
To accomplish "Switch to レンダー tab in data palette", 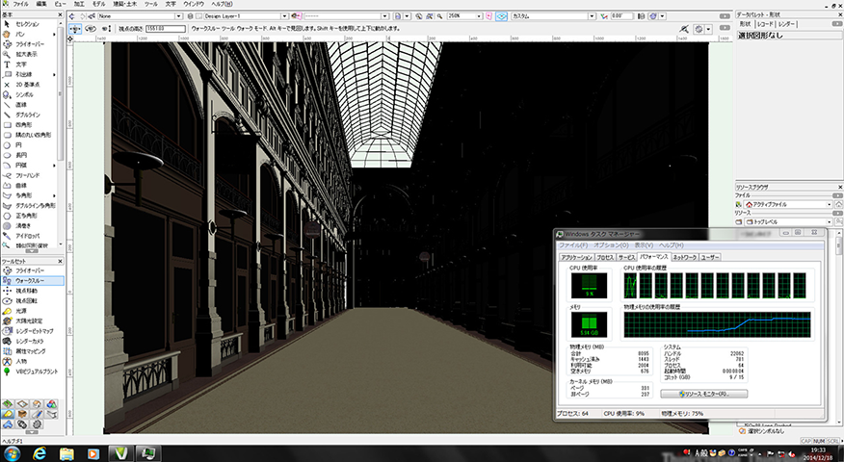I will tap(787, 24).
